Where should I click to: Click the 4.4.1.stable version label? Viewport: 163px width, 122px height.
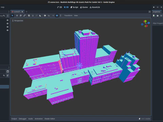(x=146, y=119)
